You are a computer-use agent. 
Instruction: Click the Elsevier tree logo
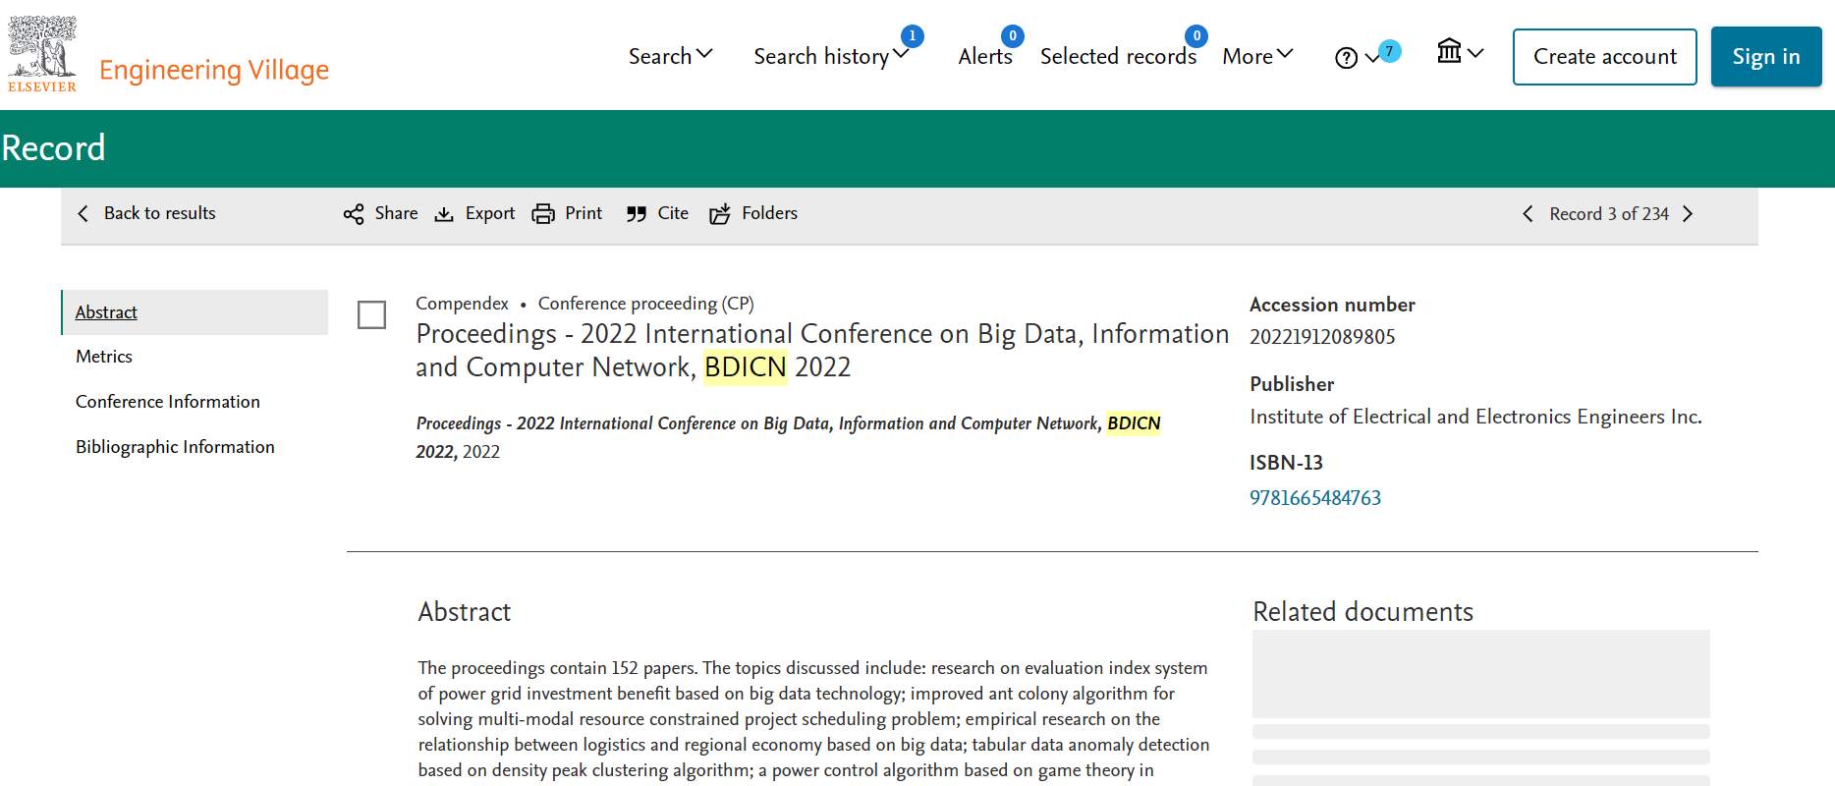pyautogui.click(x=42, y=54)
